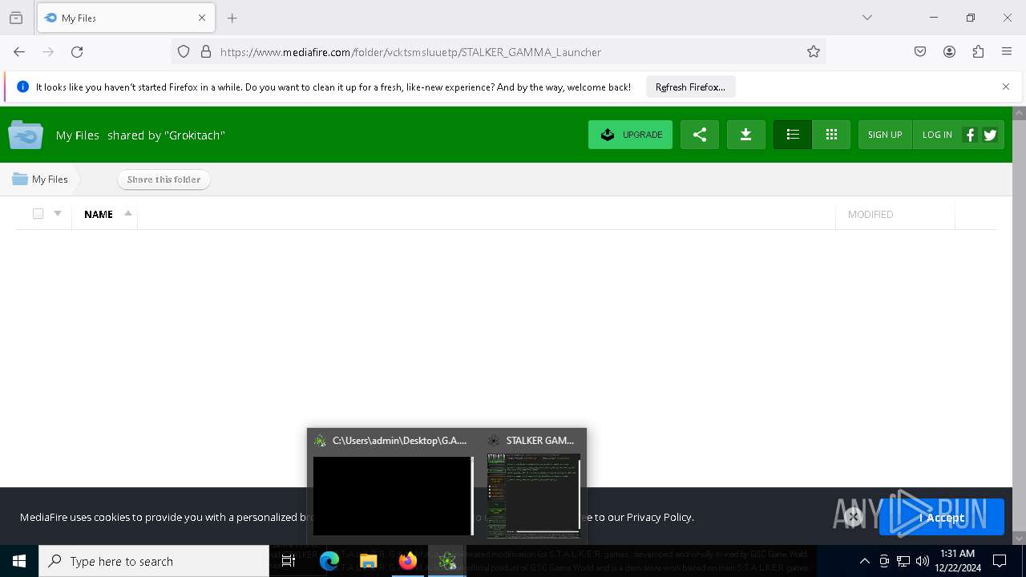Open Task View in taskbar
1026x577 pixels.
[x=289, y=561]
